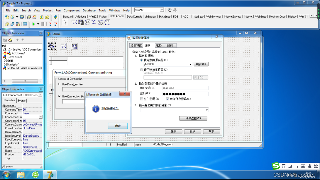Click the 密码 input field
This screenshot has width=320, height=180.
pos(185,94)
